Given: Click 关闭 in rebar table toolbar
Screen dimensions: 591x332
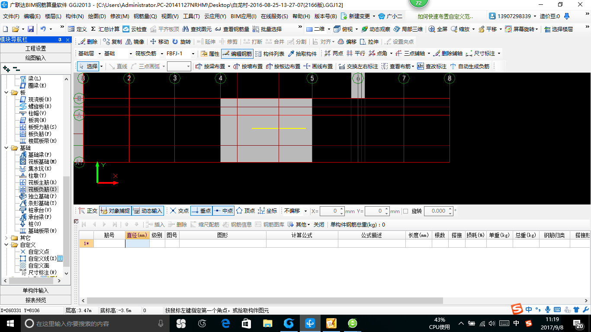Looking at the screenshot, I should tap(319, 225).
